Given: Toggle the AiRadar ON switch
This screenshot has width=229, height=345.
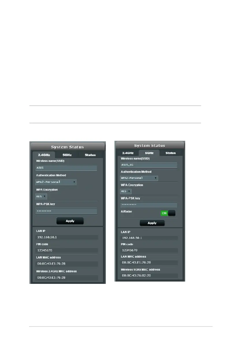Looking at the screenshot, I should pos(168,213).
